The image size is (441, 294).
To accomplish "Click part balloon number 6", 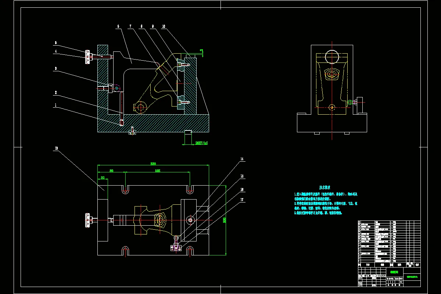I will (118, 26).
